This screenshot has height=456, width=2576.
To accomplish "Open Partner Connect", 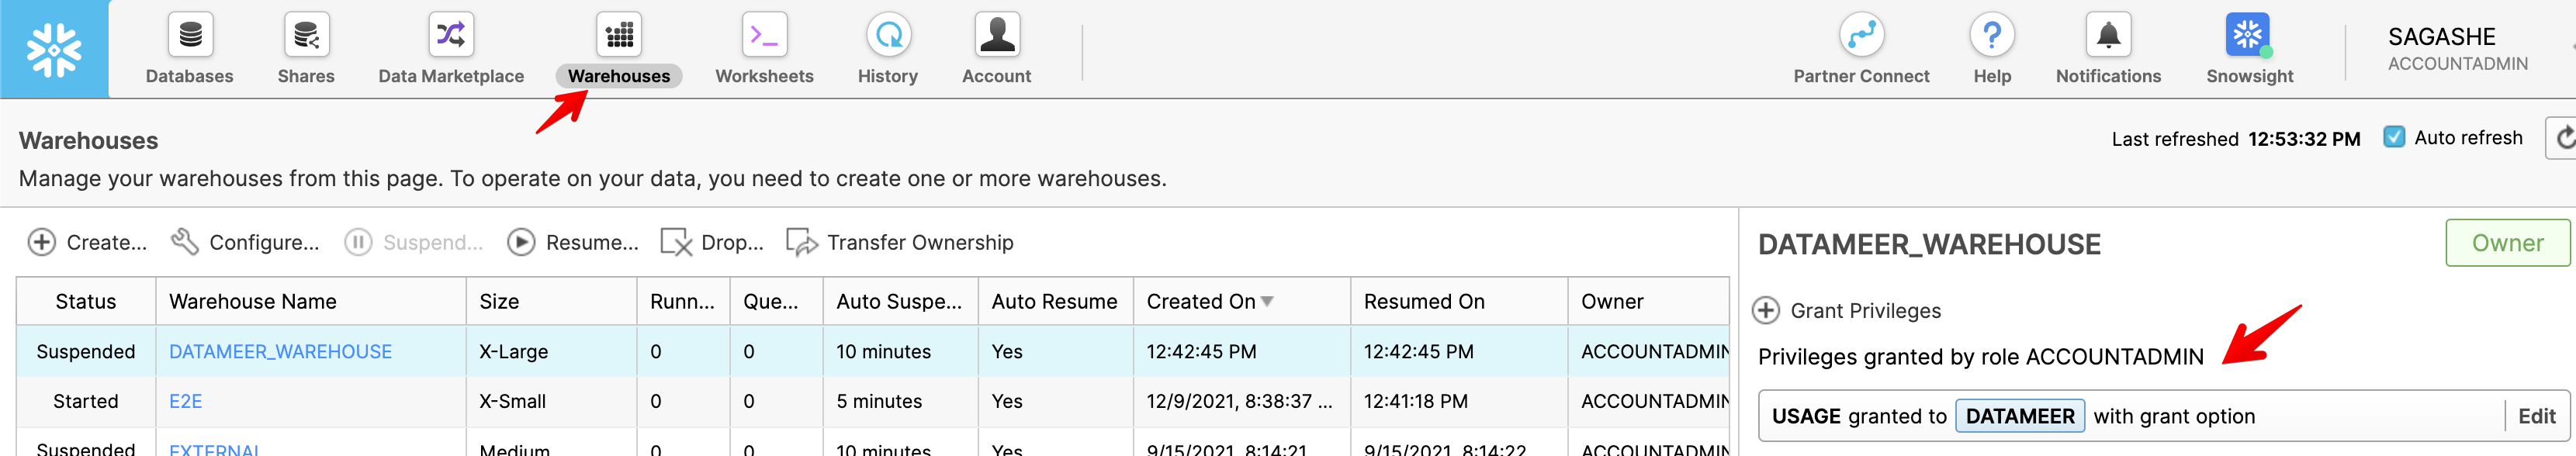I will tap(1860, 49).
